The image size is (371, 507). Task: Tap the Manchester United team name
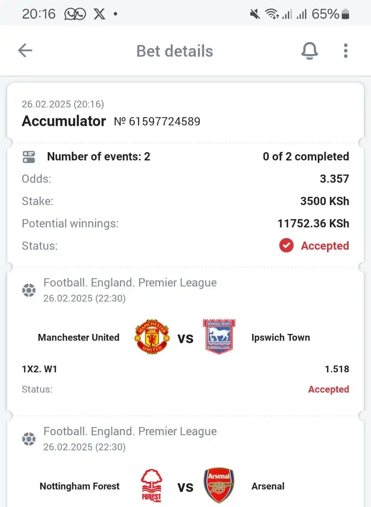78,337
